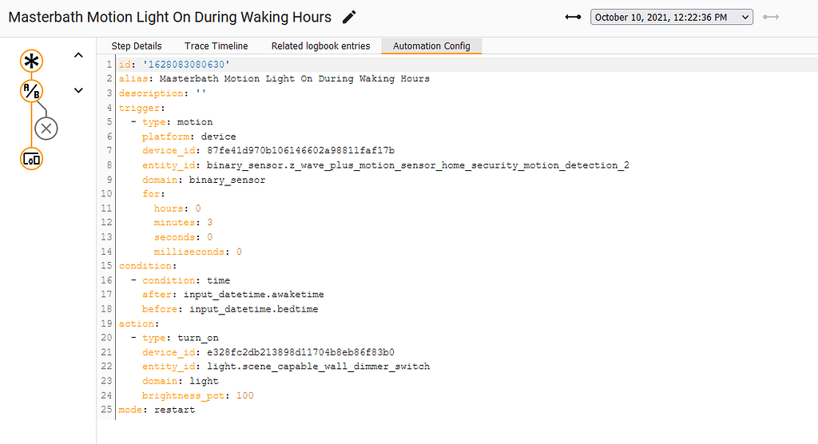Click the 'domain: light' line
Screen dimensions: 818x444
point(180,382)
